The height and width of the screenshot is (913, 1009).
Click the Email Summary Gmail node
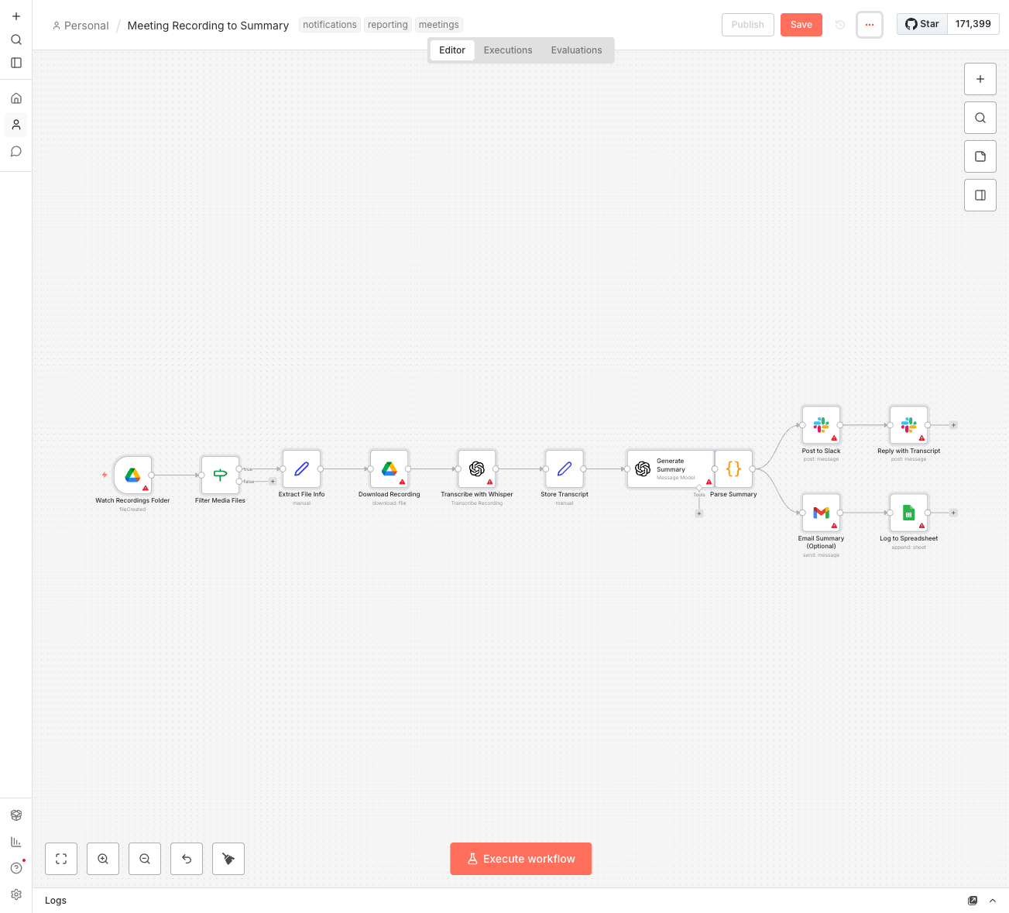(x=821, y=513)
